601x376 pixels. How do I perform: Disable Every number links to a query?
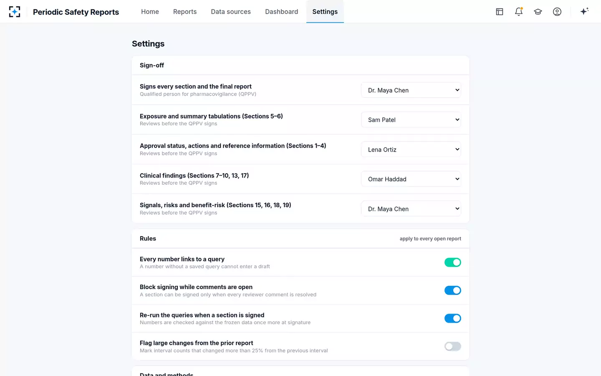(453, 262)
